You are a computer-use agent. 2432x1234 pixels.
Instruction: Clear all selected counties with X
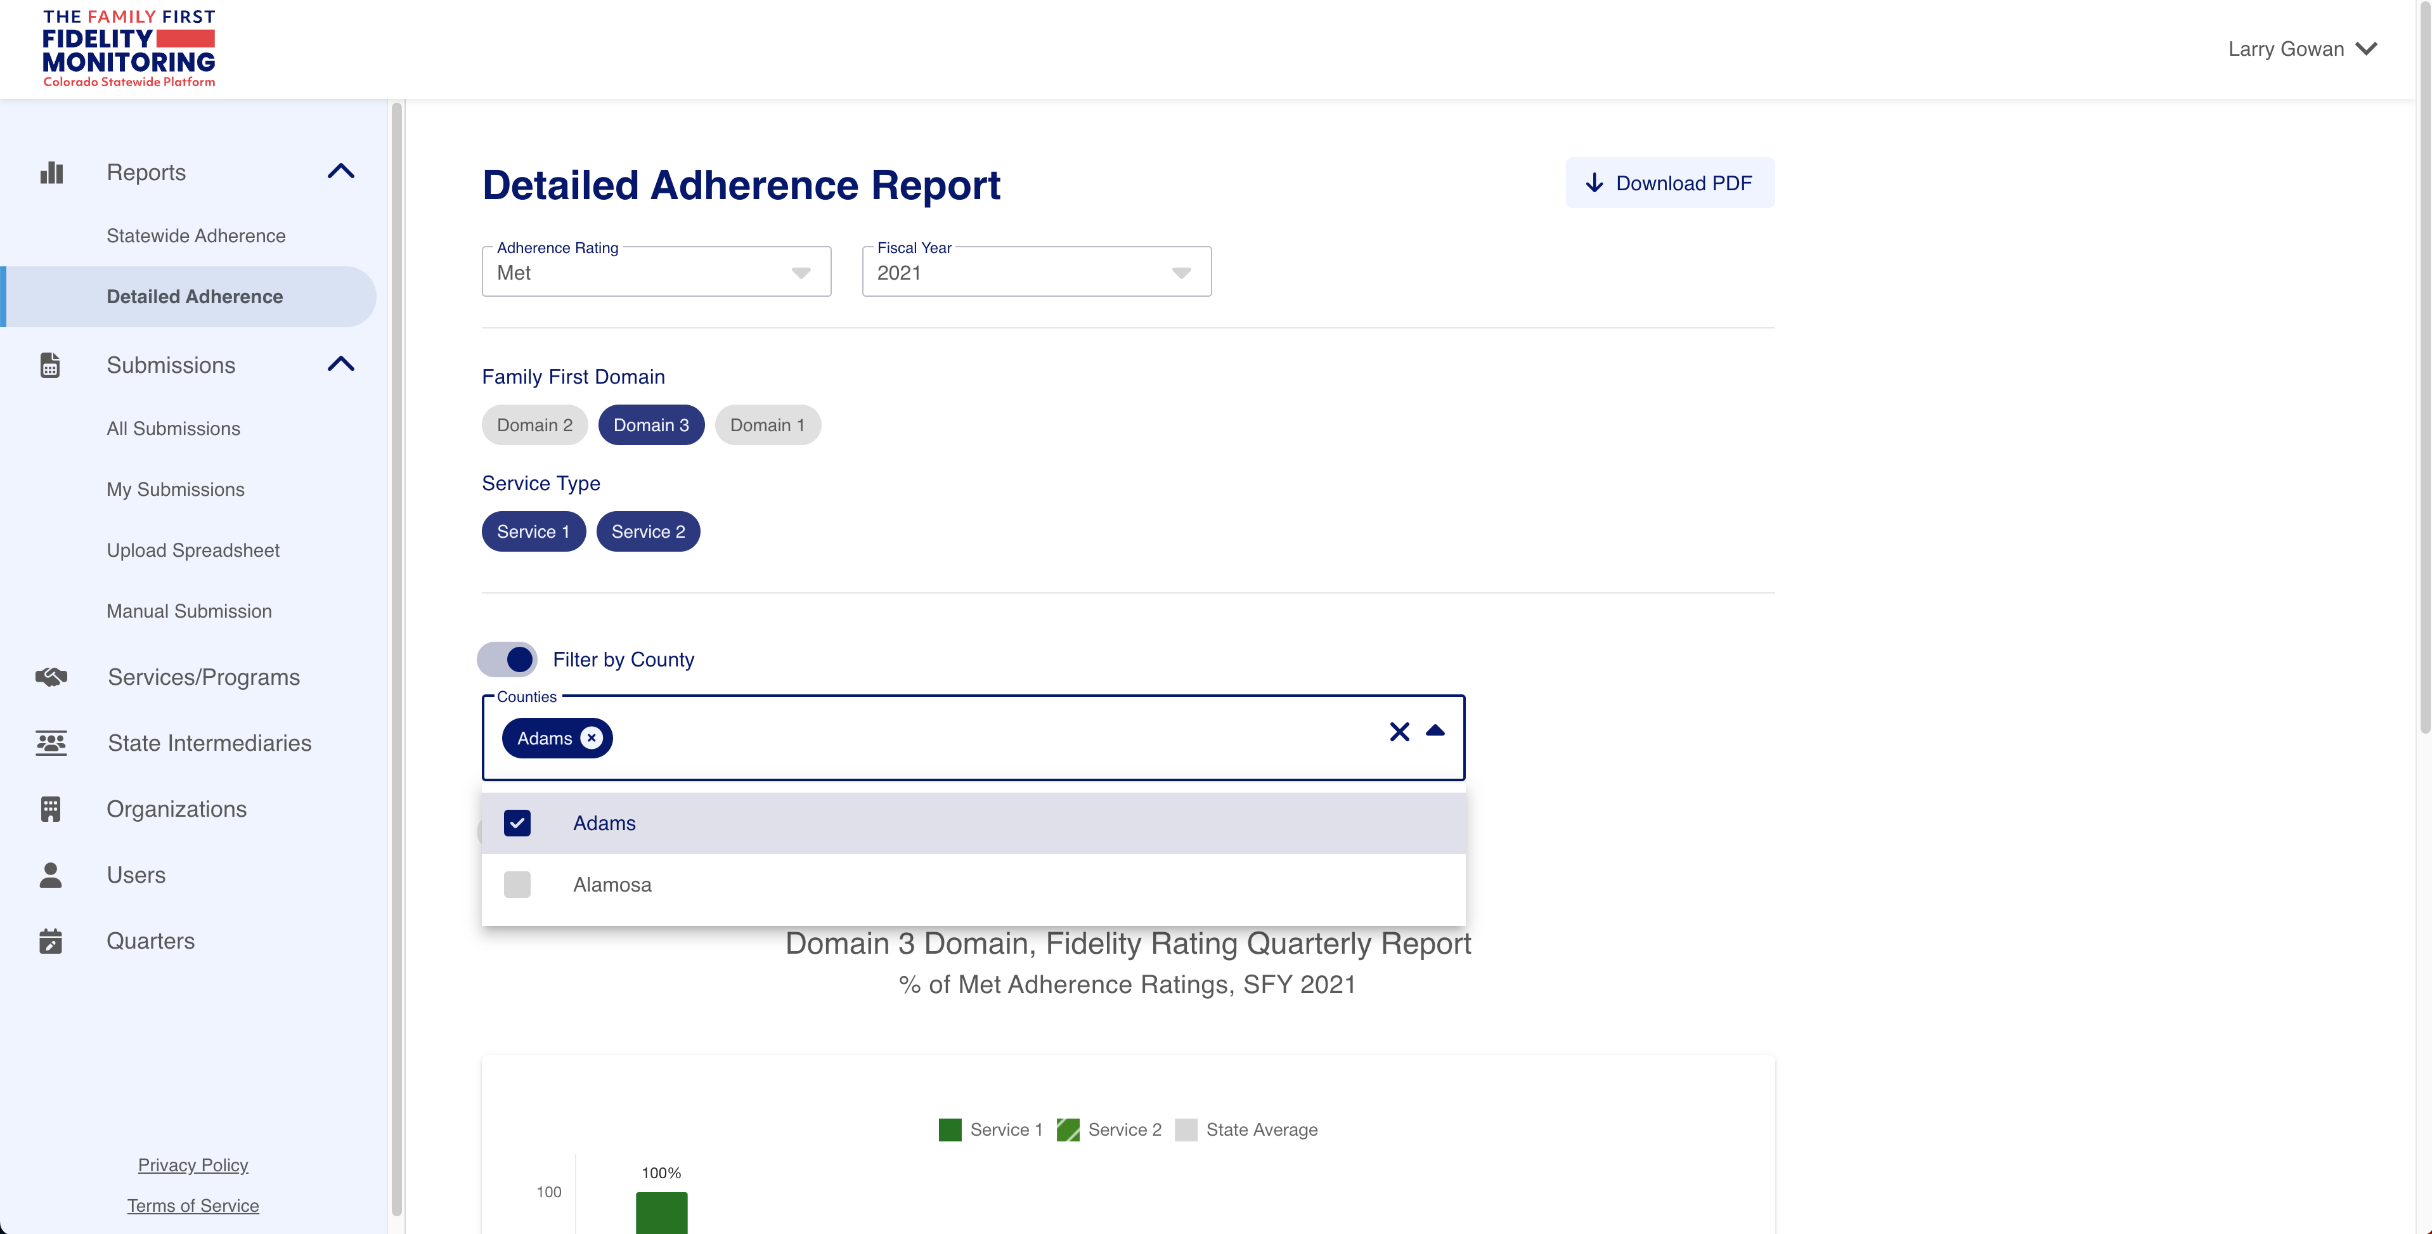point(1399,732)
